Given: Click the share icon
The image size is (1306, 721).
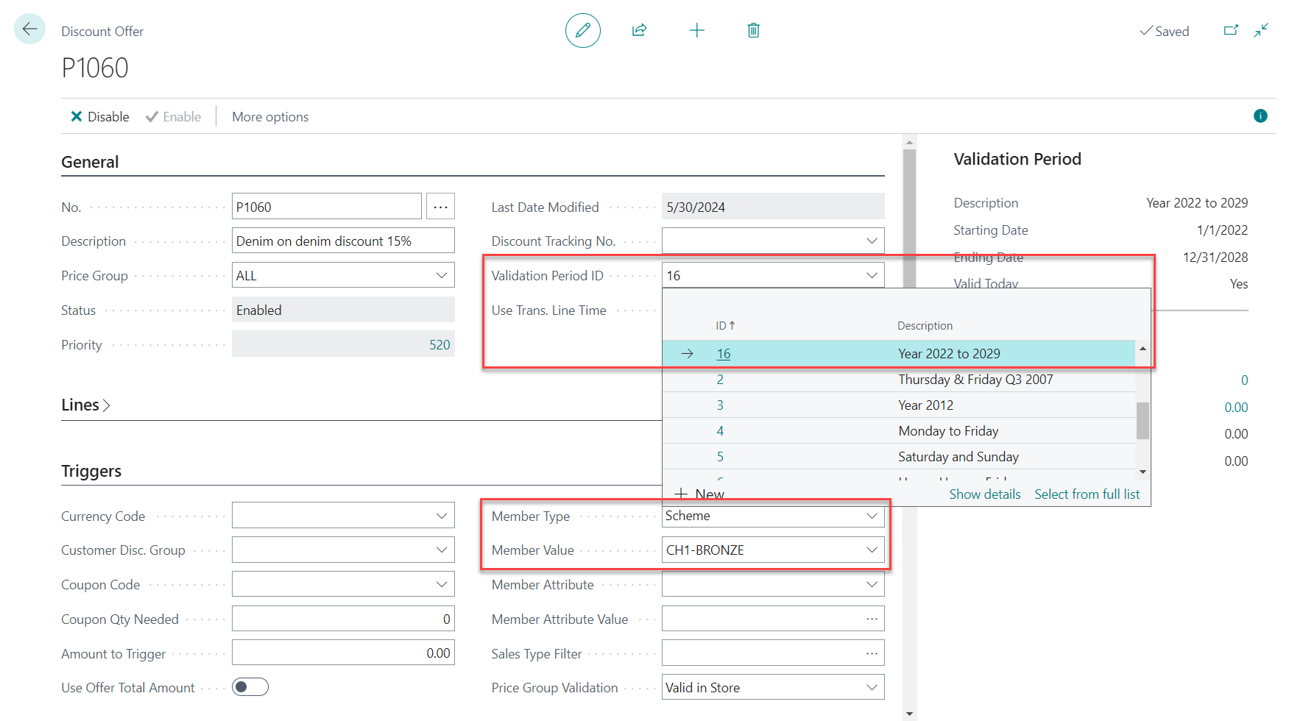Looking at the screenshot, I should 639,30.
